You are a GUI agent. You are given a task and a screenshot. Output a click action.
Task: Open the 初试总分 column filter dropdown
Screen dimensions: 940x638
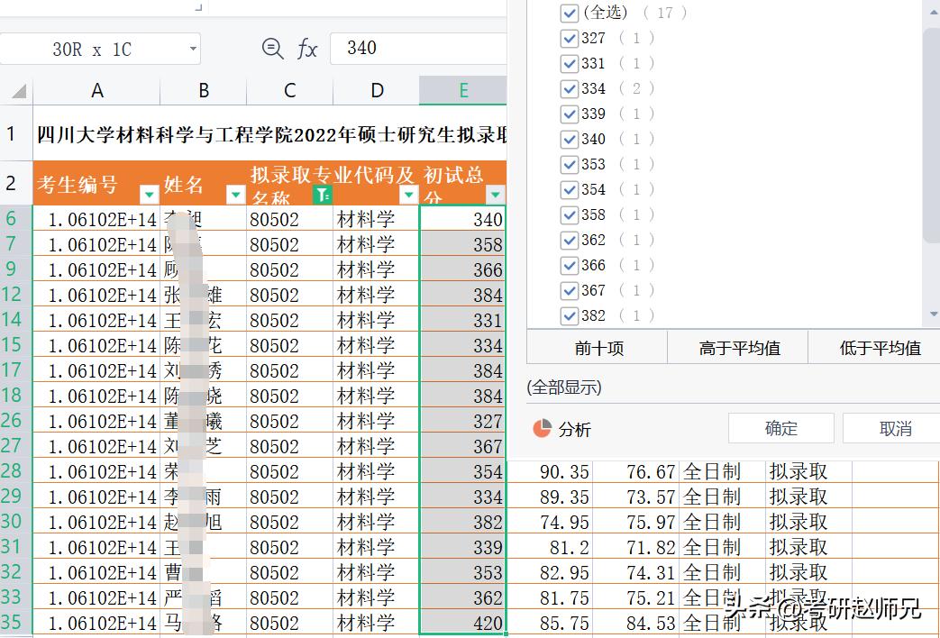point(495,195)
